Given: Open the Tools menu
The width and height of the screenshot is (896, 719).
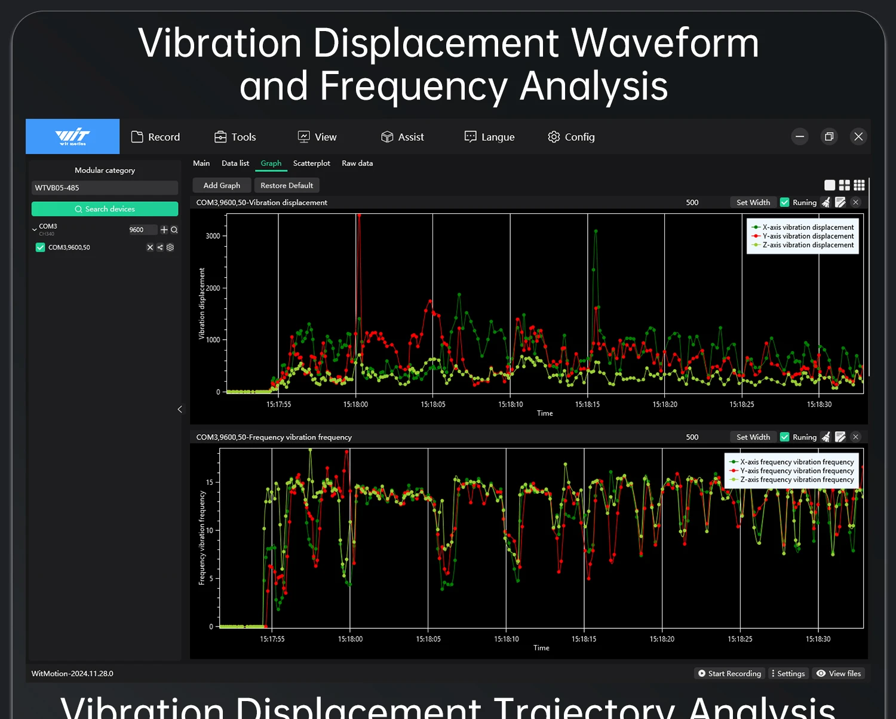Looking at the screenshot, I should (235, 137).
